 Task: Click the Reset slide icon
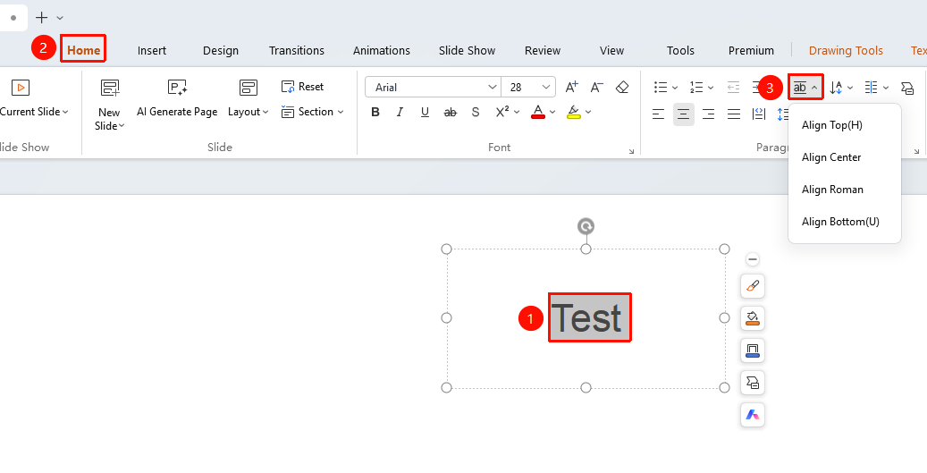pos(288,87)
